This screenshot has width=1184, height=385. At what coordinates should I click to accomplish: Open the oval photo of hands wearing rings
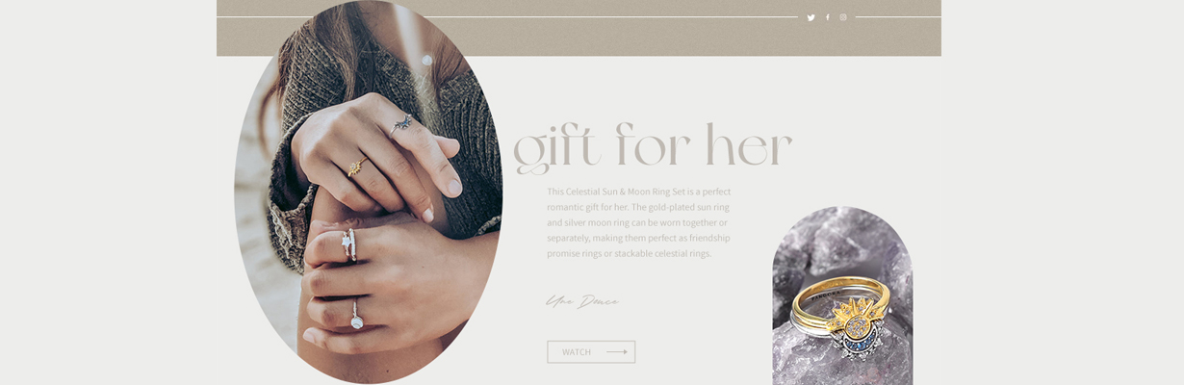[368, 192]
